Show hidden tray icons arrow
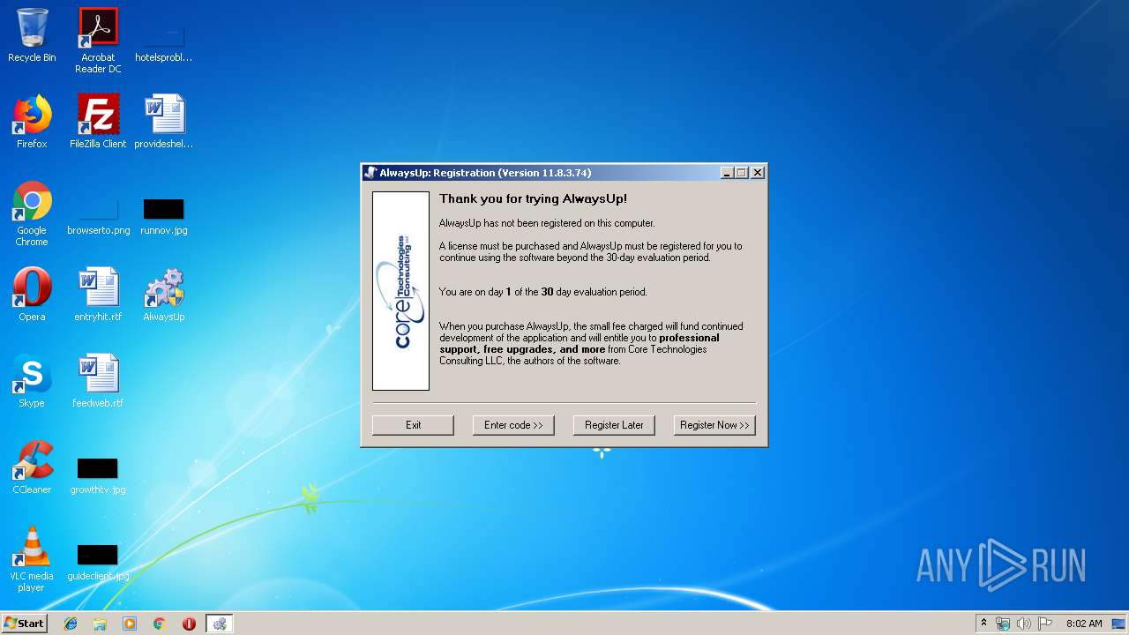Image resolution: width=1129 pixels, height=635 pixels. (x=983, y=624)
